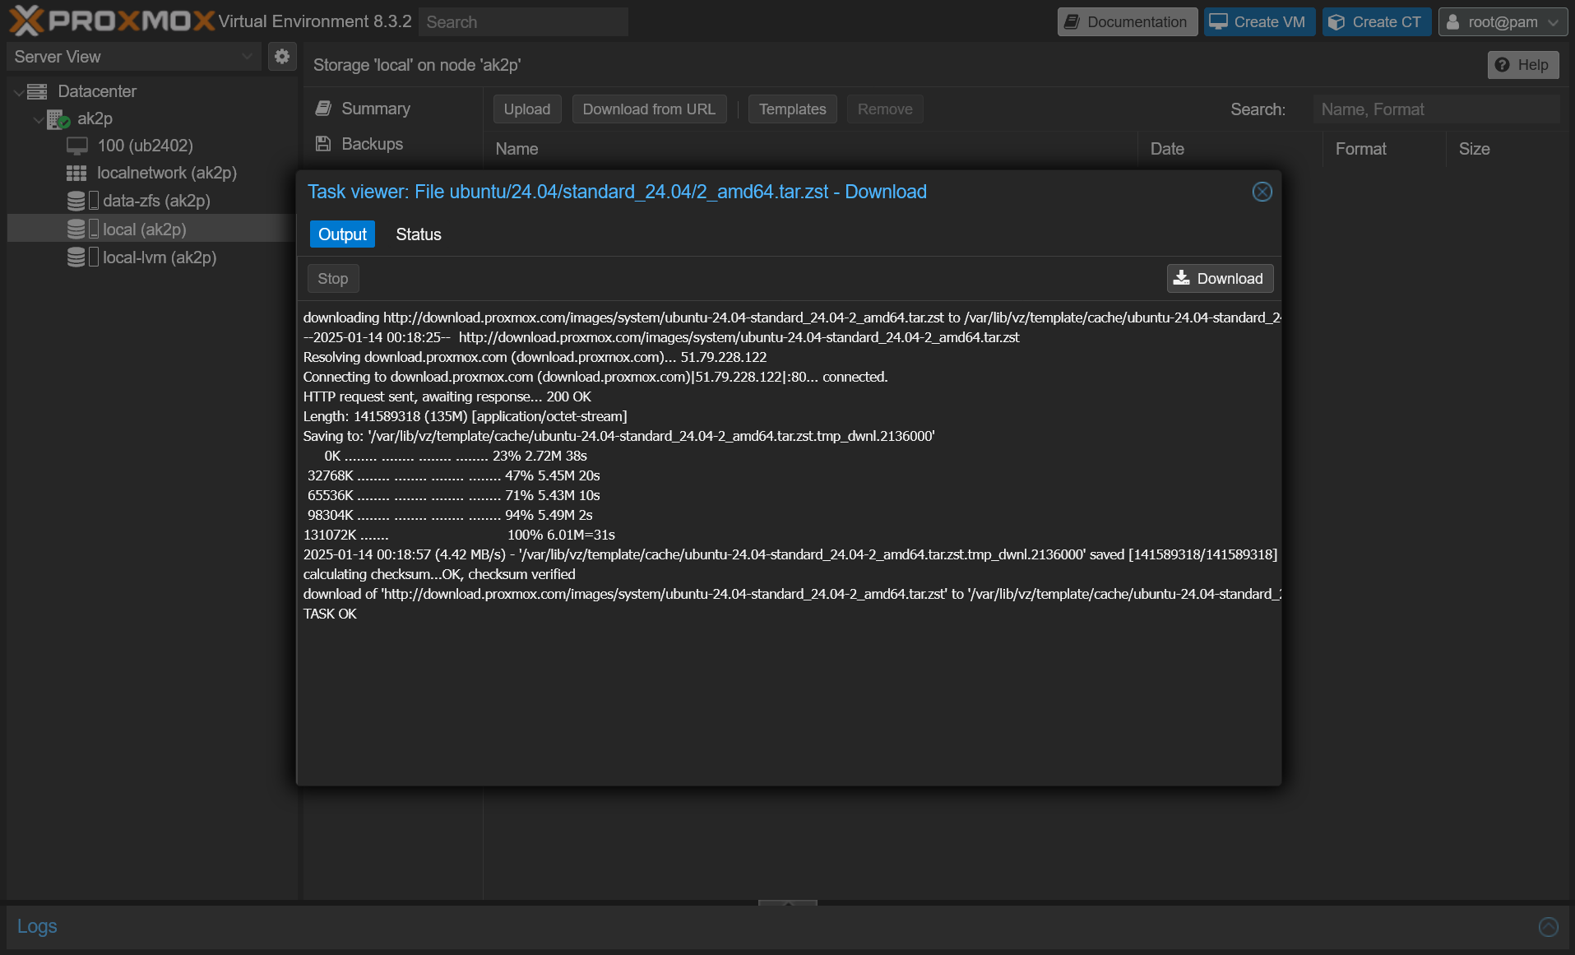Select 100 (ub2402) in the server tree
The width and height of the screenshot is (1575, 955).
[145, 146]
